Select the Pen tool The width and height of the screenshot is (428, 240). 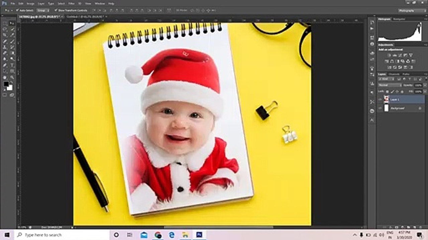5,65
